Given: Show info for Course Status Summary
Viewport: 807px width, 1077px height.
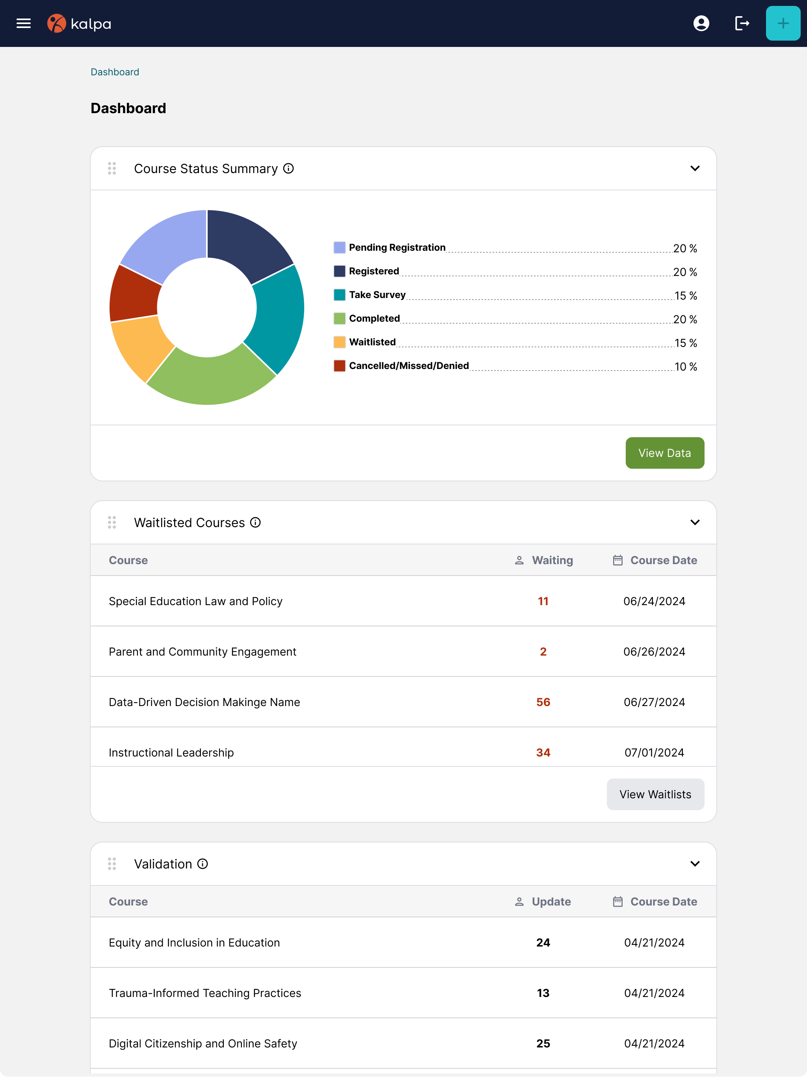Looking at the screenshot, I should 288,168.
